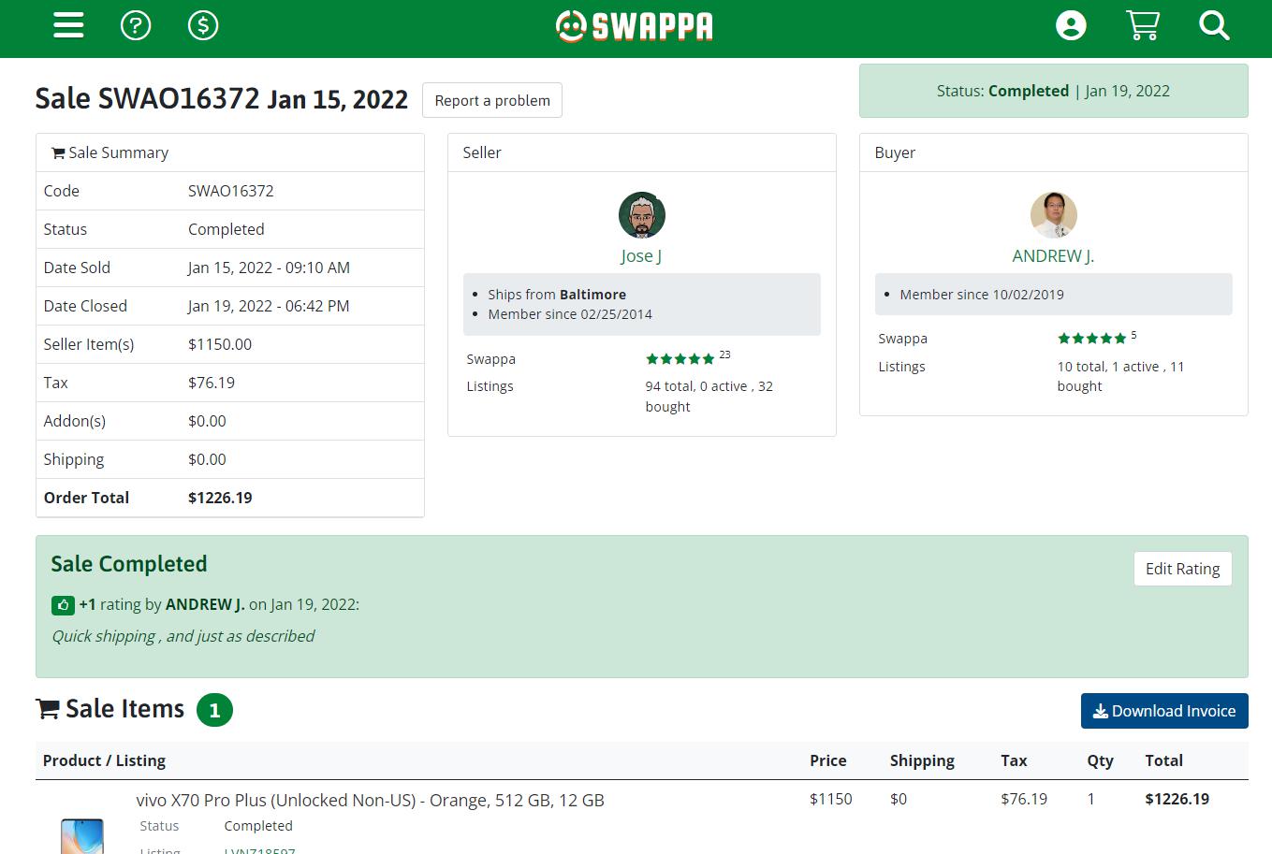Click seller Jose J's avatar image

[x=642, y=216]
